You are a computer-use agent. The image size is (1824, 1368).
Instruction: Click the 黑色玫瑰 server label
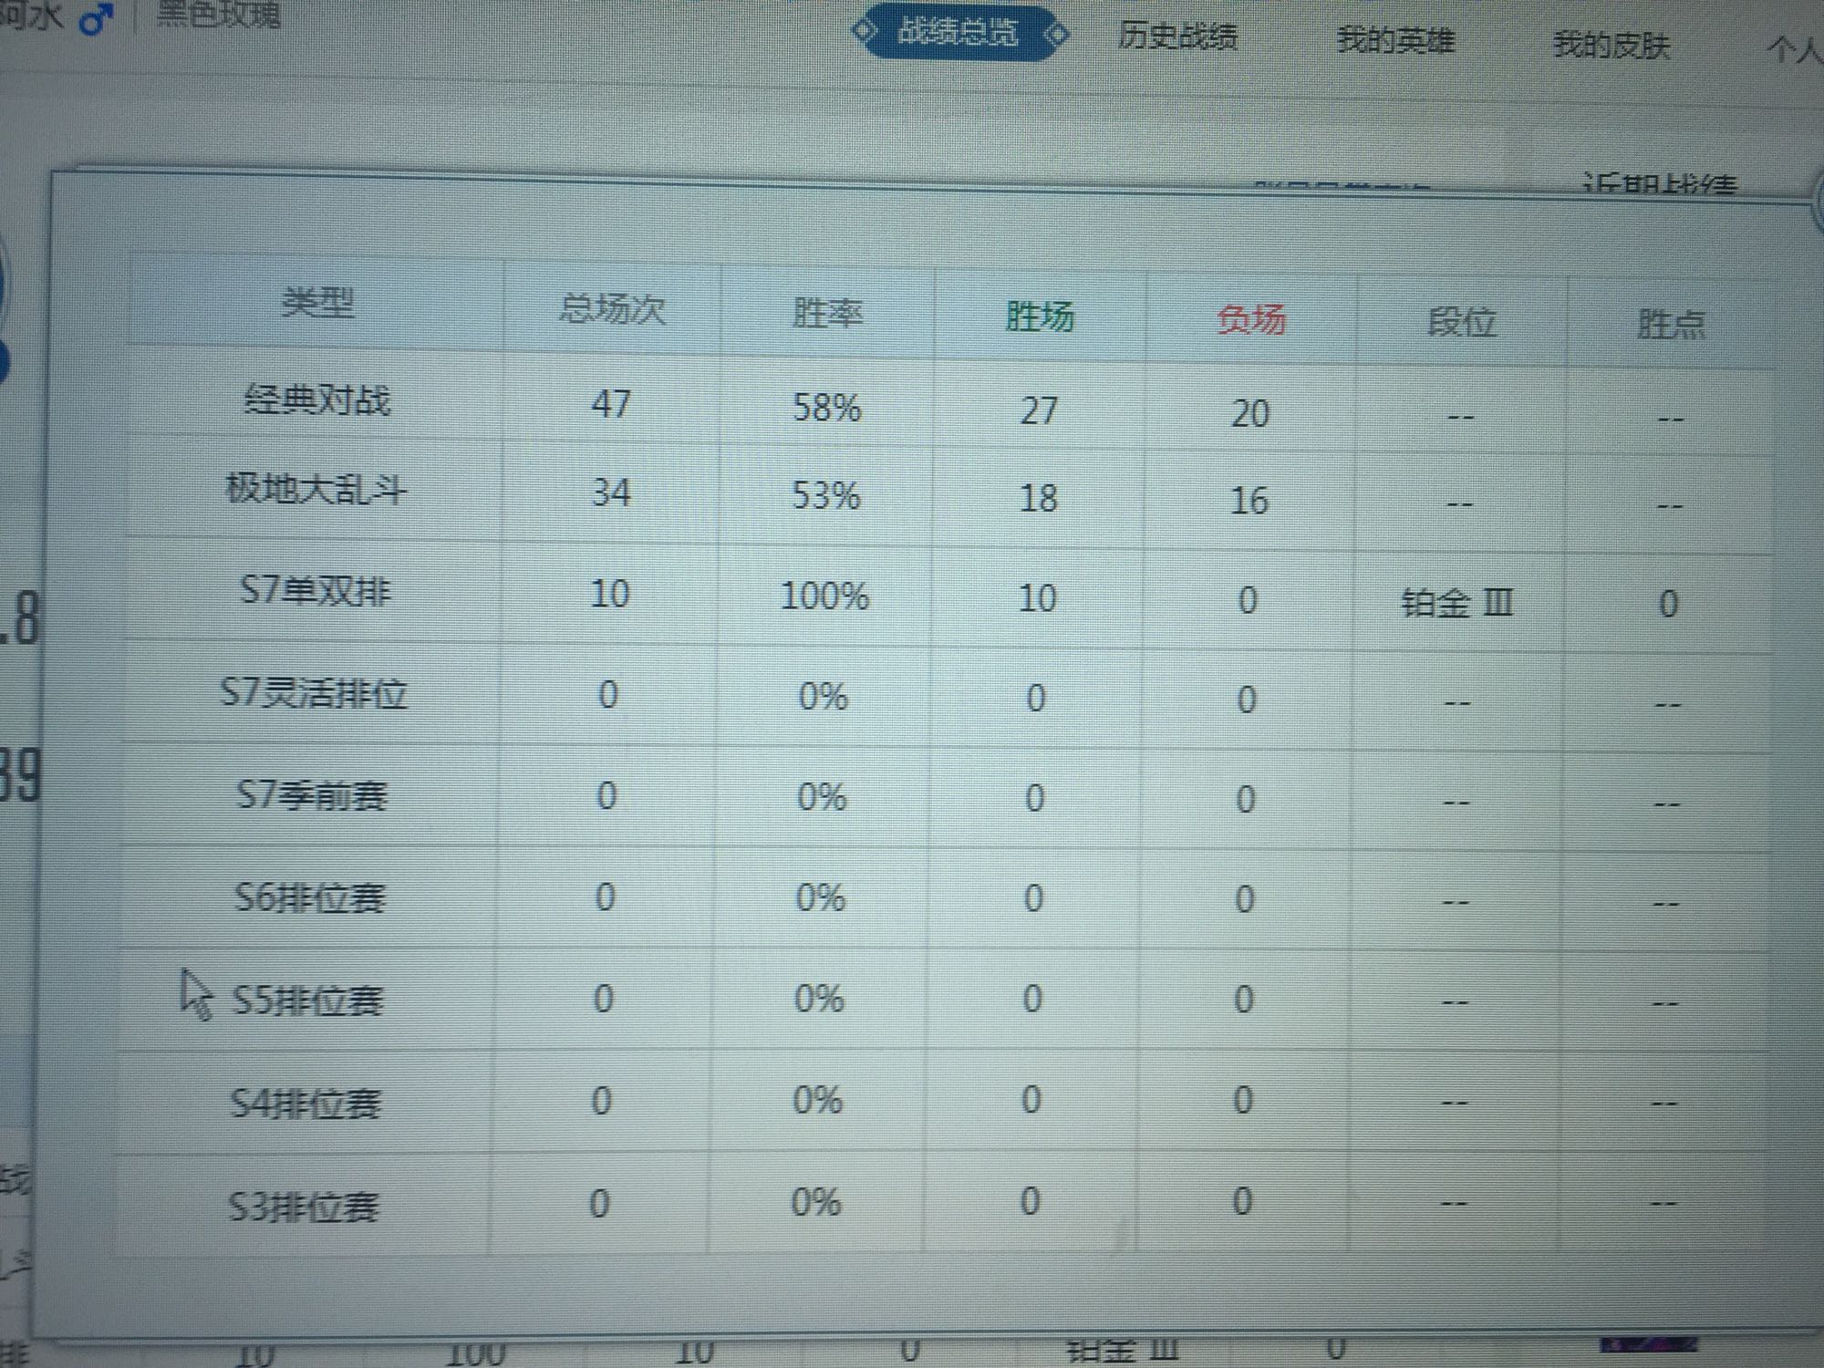coord(218,14)
